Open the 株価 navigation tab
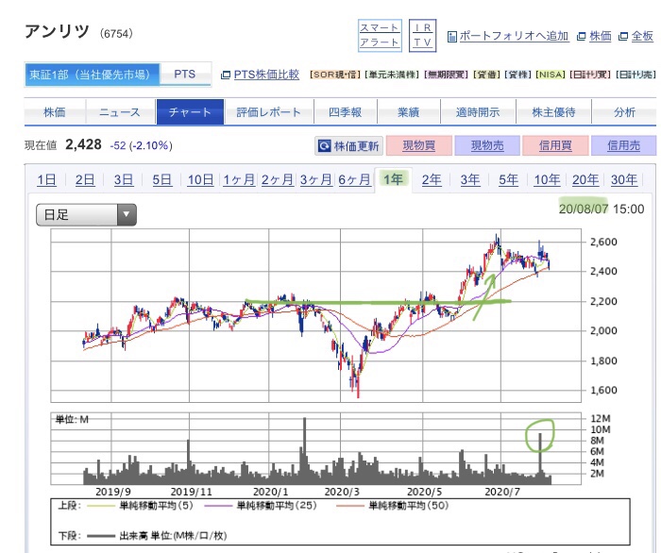 (x=55, y=112)
